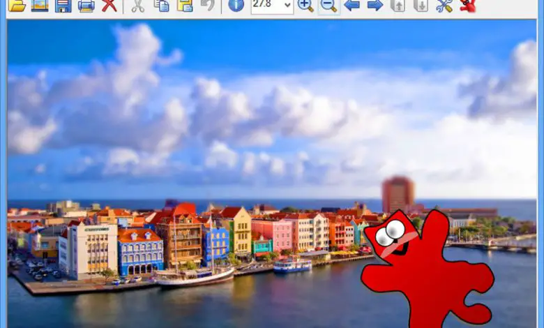
Task: Zoom in with the plus magnifier
Action: pos(305,5)
